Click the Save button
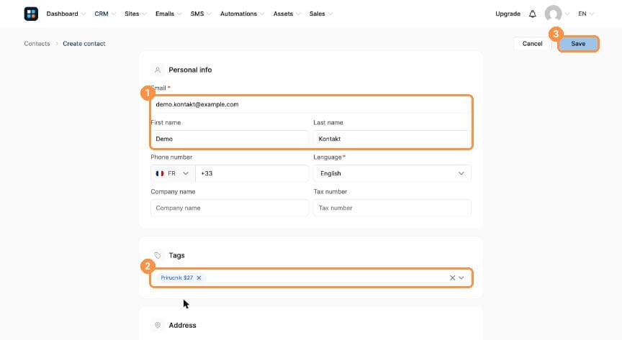Image resolution: width=622 pixels, height=340 pixels. 578,44
